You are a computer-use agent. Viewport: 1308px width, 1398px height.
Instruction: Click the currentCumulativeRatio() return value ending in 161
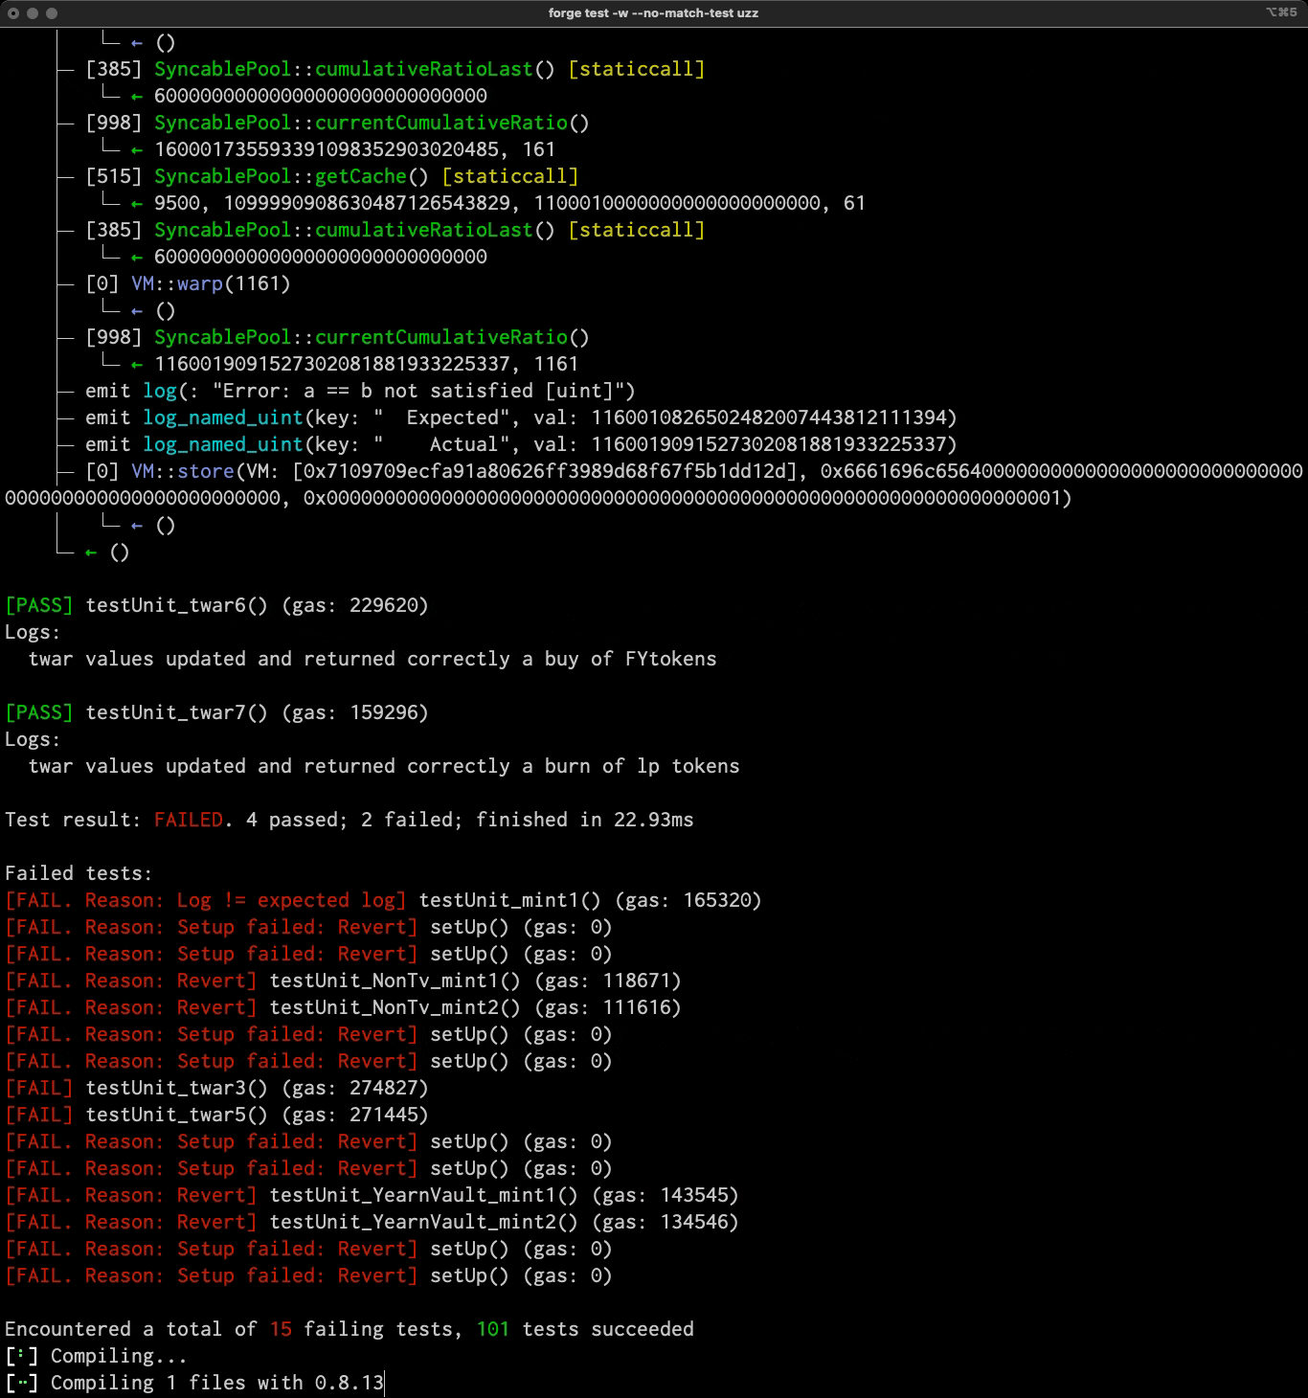[354, 149]
